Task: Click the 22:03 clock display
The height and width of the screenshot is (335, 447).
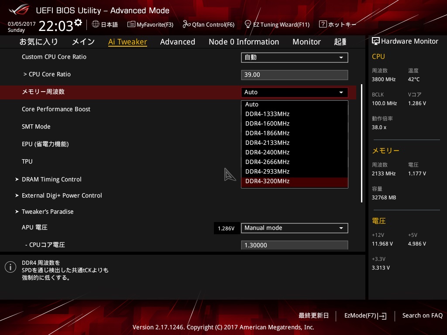Action: tap(56, 26)
